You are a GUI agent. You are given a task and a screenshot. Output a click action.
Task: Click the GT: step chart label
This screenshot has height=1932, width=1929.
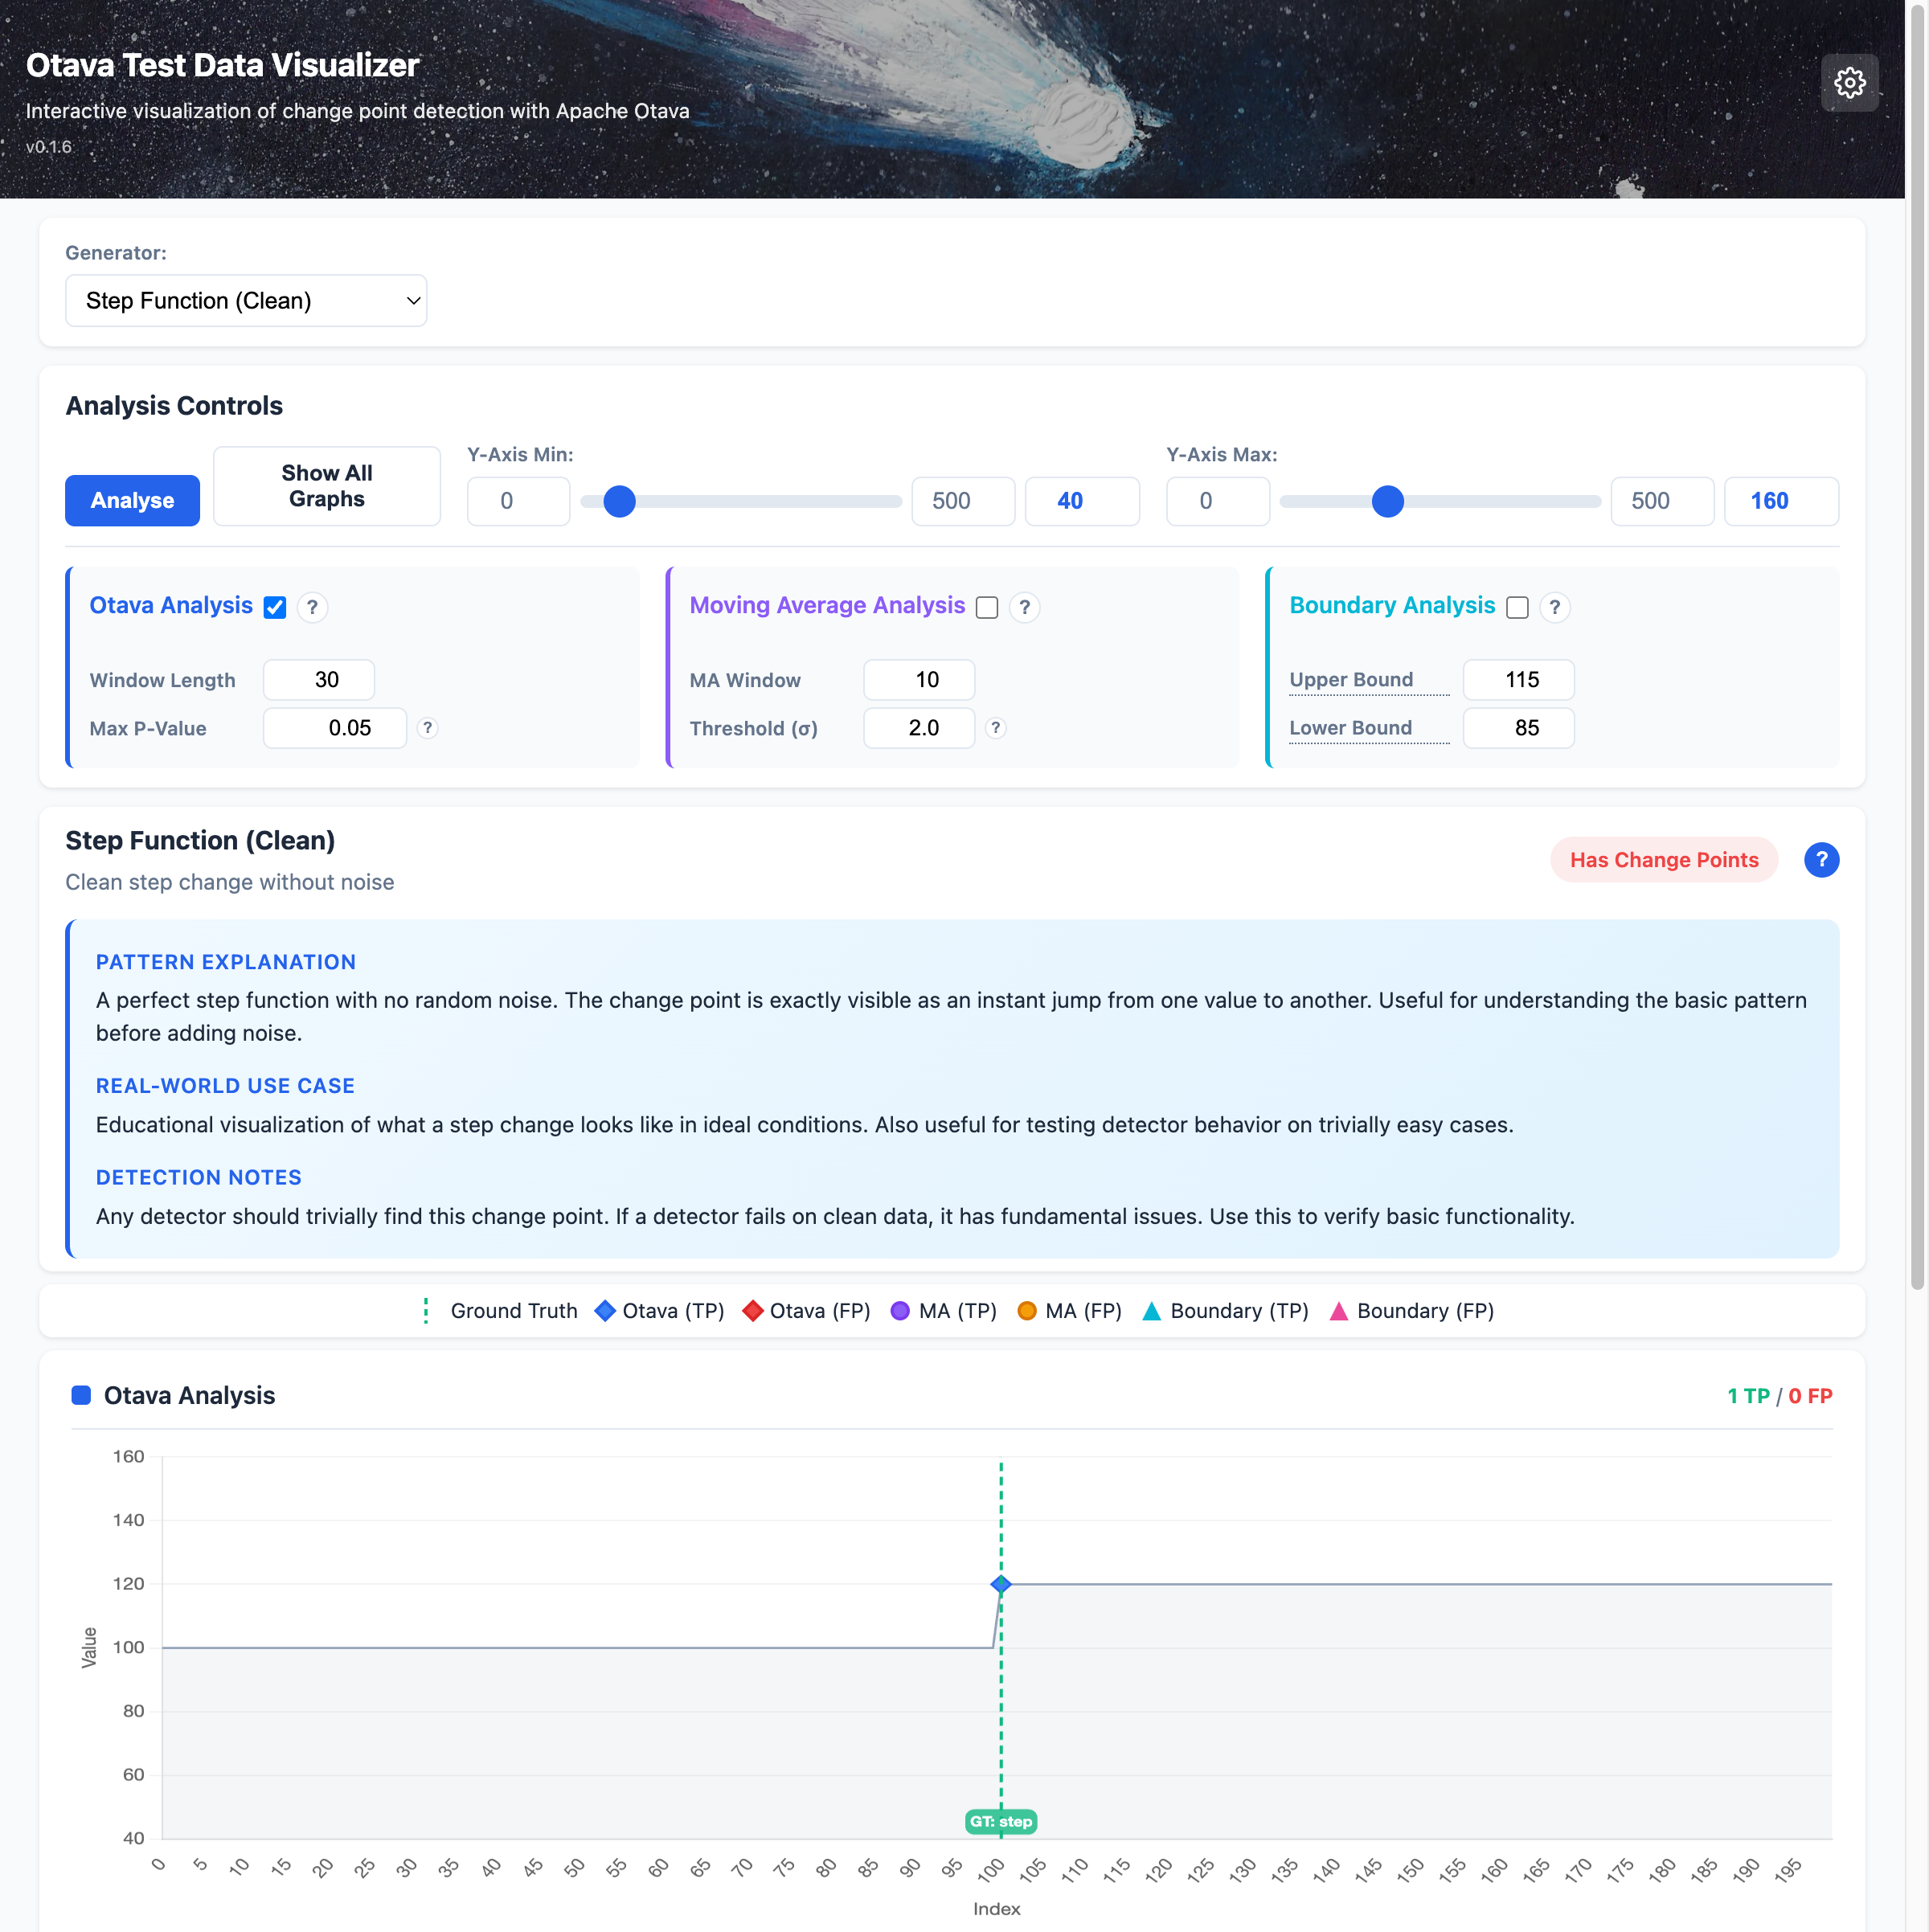click(x=1000, y=1821)
